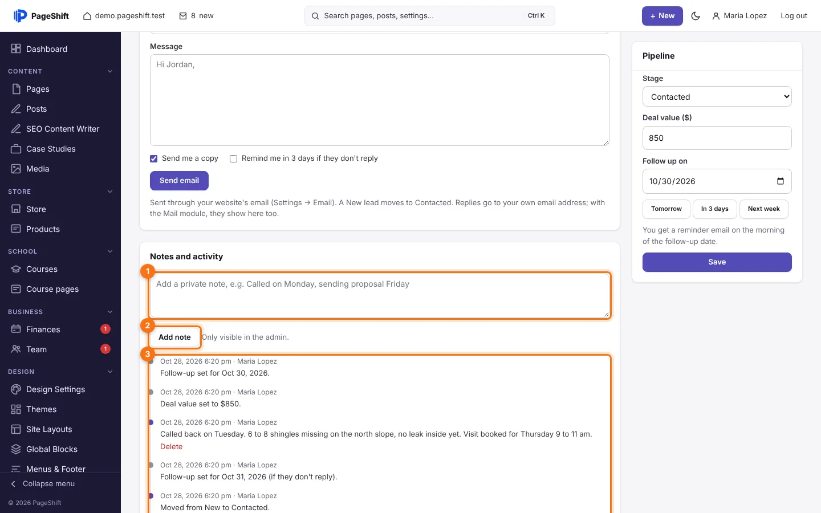
Task: Click the private note text area
Action: 380,296
